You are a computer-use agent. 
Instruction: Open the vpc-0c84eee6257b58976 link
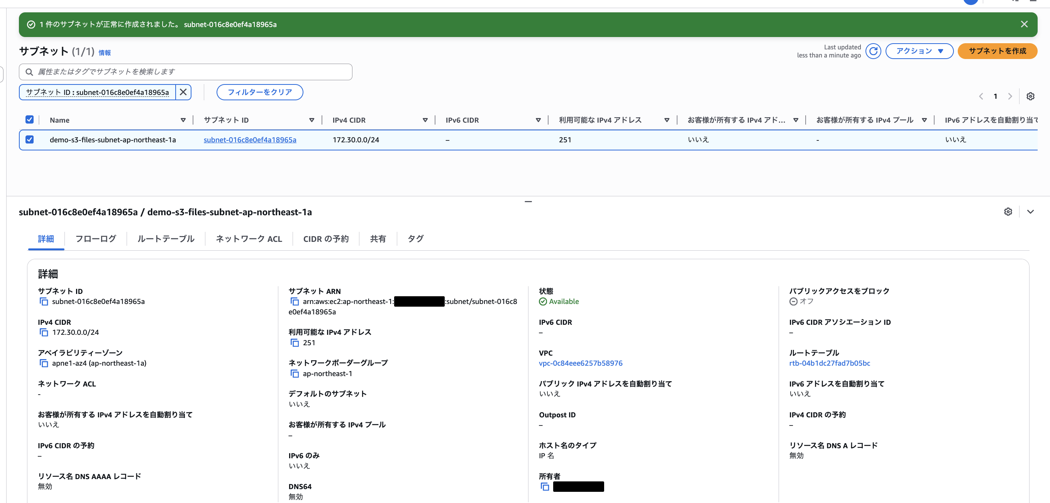tap(581, 363)
